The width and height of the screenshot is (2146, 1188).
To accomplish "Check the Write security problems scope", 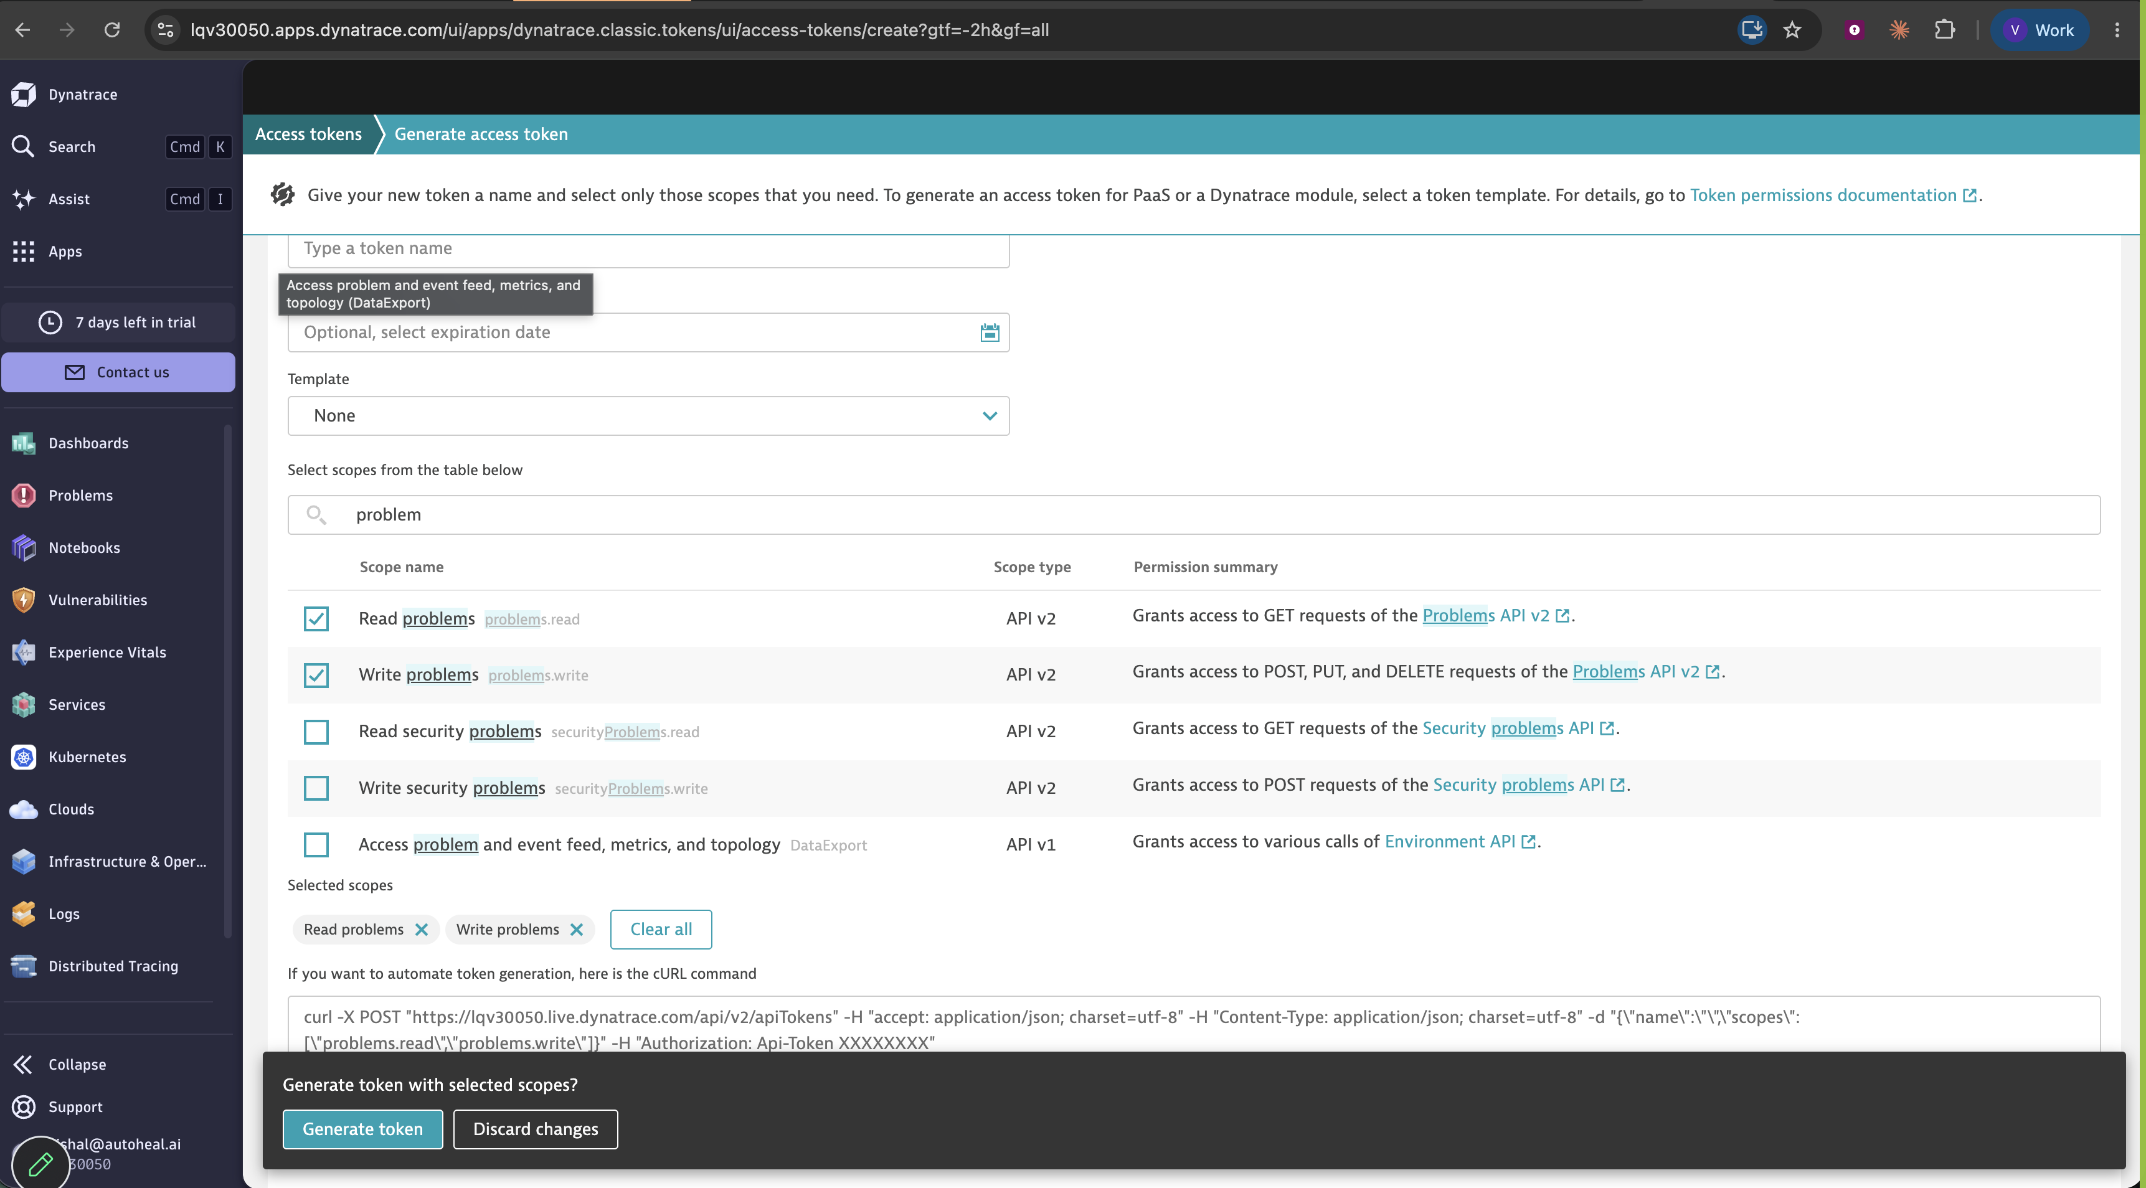I will click(x=316, y=788).
